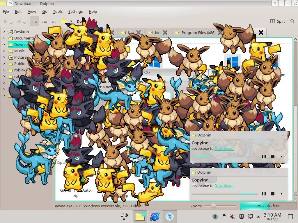The image size is (298, 223).
Task: Click the Pictures folder icon in sidebar
Action: (11, 57)
